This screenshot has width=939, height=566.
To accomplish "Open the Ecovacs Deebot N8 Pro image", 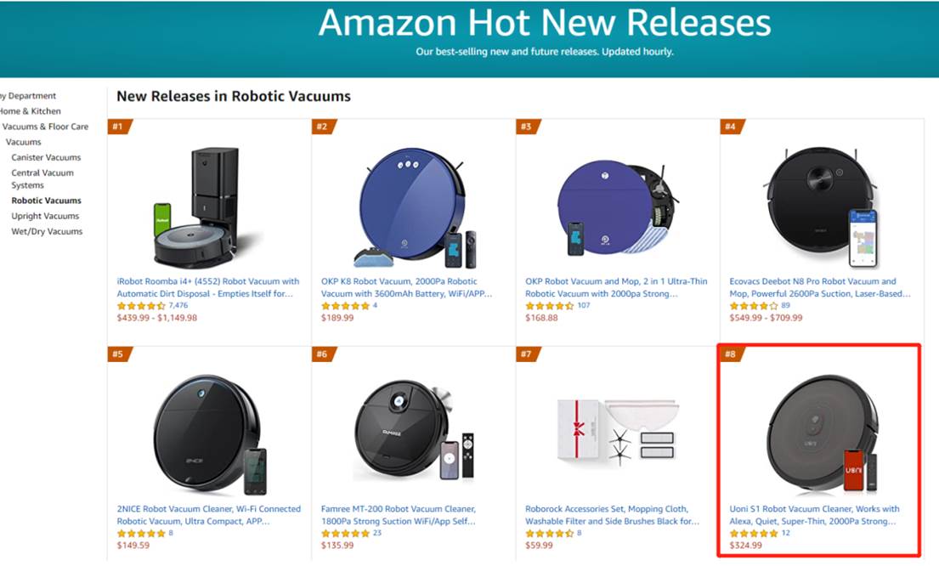I will coord(821,204).
